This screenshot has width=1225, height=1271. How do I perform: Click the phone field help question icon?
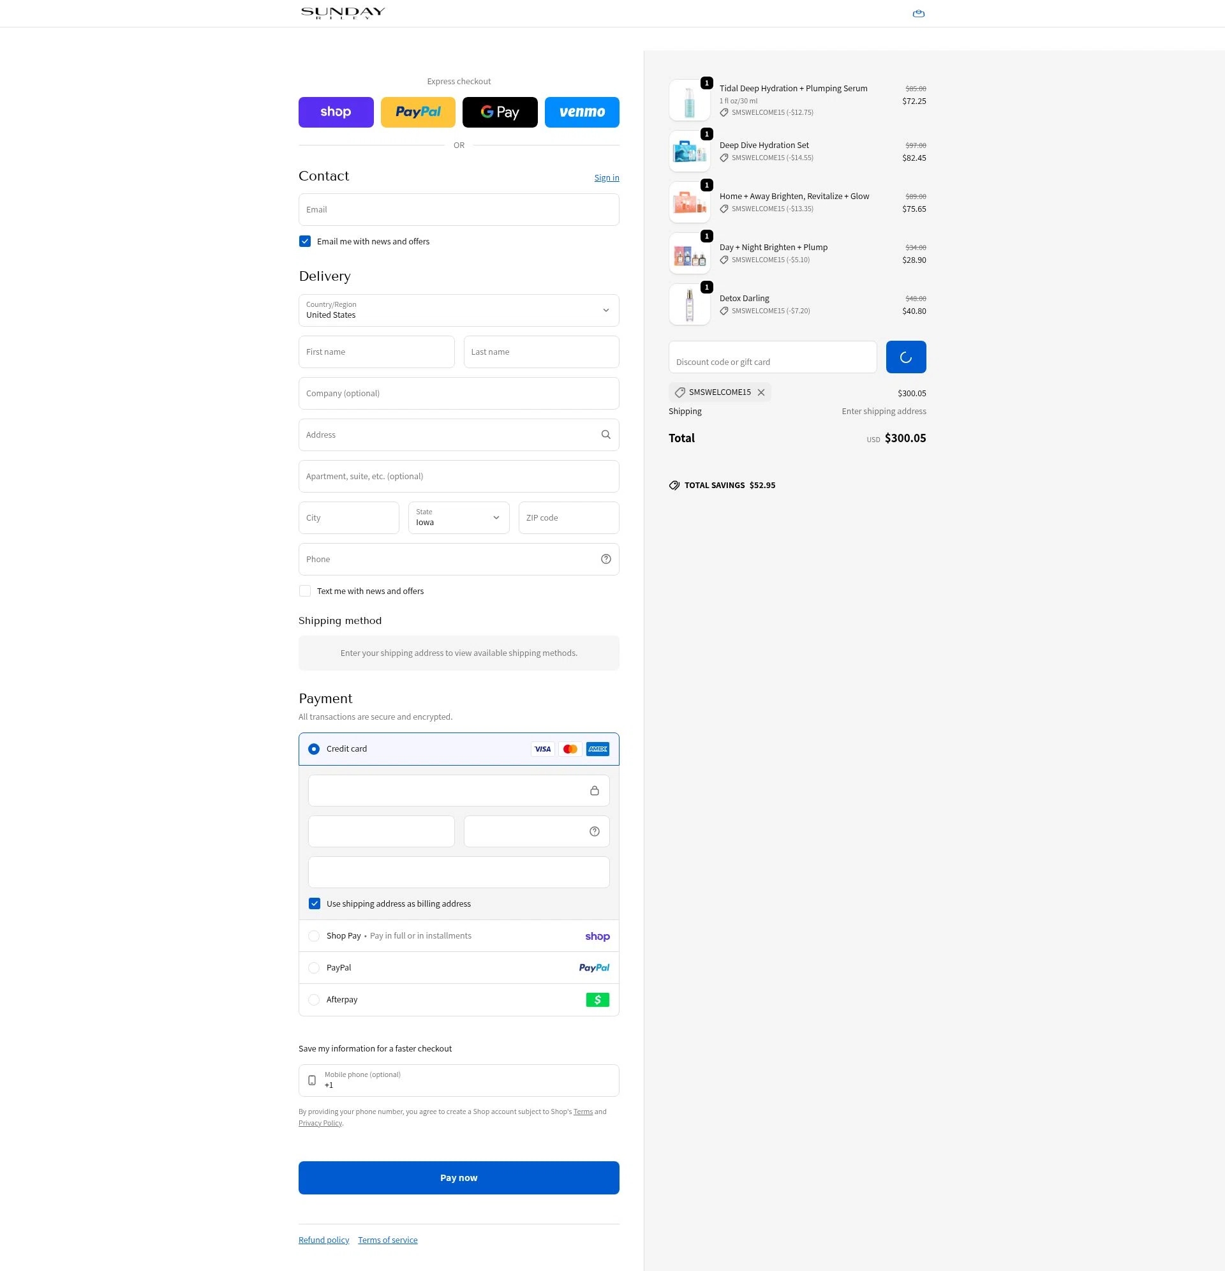click(x=605, y=559)
